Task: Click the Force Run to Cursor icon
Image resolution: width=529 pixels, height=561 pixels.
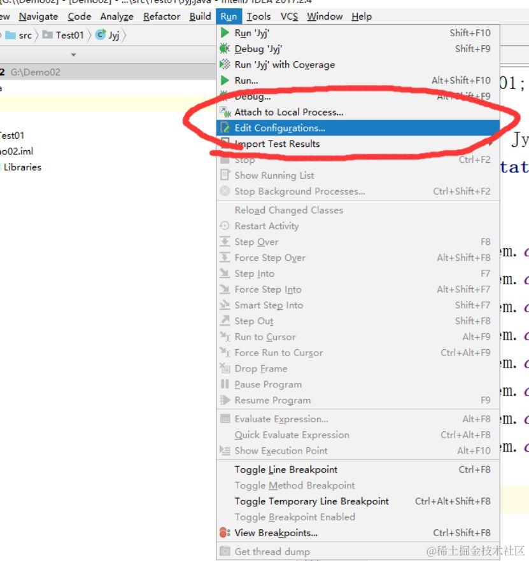Action: [x=225, y=352]
